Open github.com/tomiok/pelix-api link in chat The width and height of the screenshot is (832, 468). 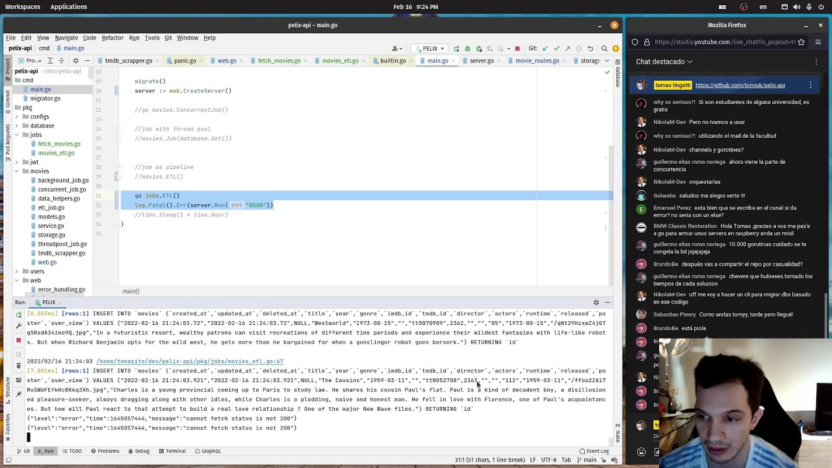point(740,85)
